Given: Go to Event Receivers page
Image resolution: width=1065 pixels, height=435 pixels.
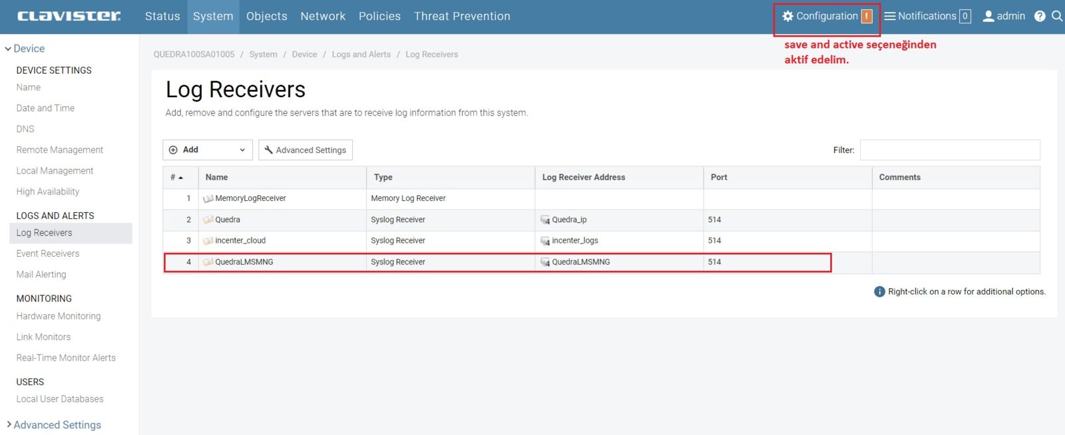Looking at the screenshot, I should pos(48,253).
